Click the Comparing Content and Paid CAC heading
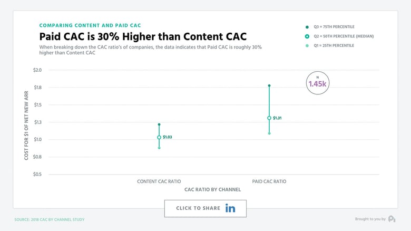 (90, 25)
